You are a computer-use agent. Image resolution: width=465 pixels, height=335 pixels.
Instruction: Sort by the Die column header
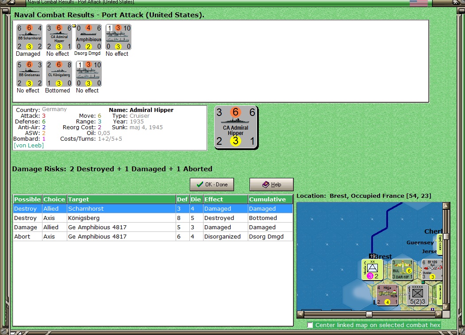(x=196, y=200)
